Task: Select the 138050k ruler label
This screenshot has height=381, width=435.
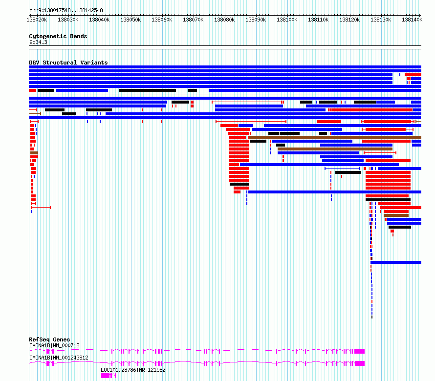Action: pyautogui.click(x=130, y=20)
